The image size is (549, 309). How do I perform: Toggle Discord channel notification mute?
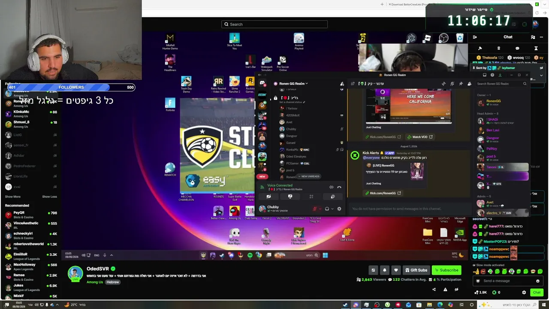[x=452, y=84]
